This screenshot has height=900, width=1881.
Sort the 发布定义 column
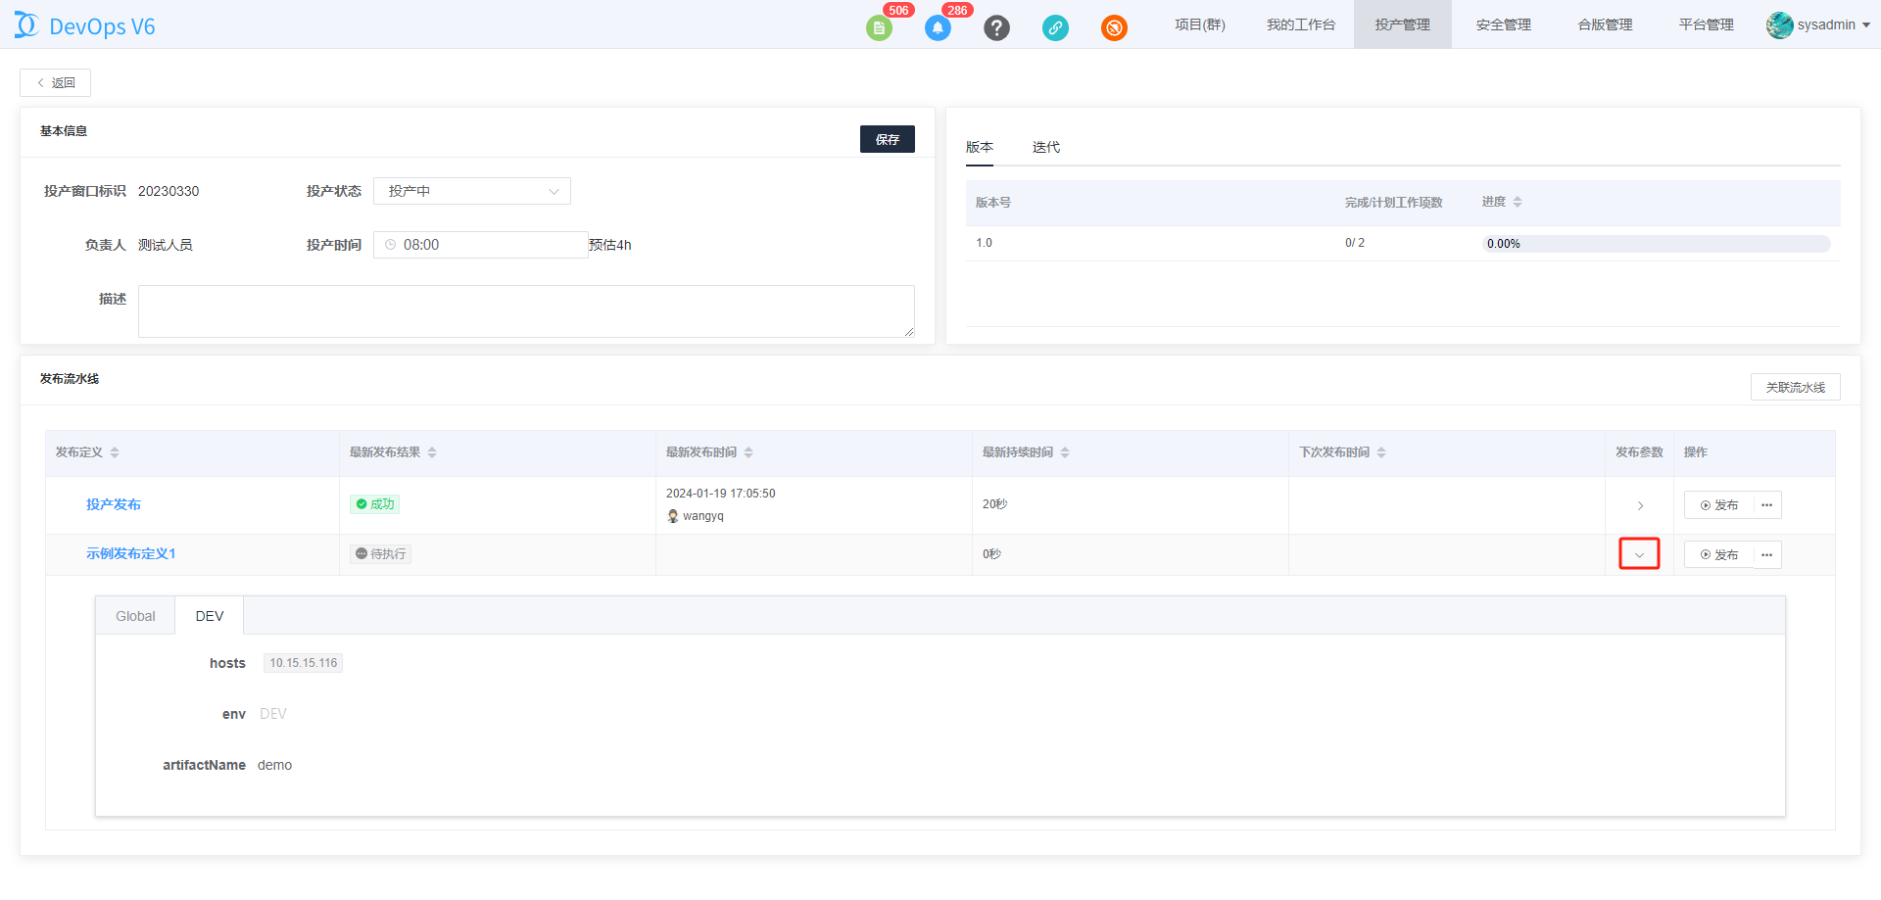tap(115, 452)
